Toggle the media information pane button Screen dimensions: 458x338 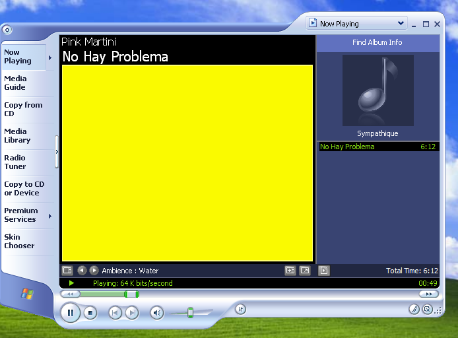click(290, 271)
